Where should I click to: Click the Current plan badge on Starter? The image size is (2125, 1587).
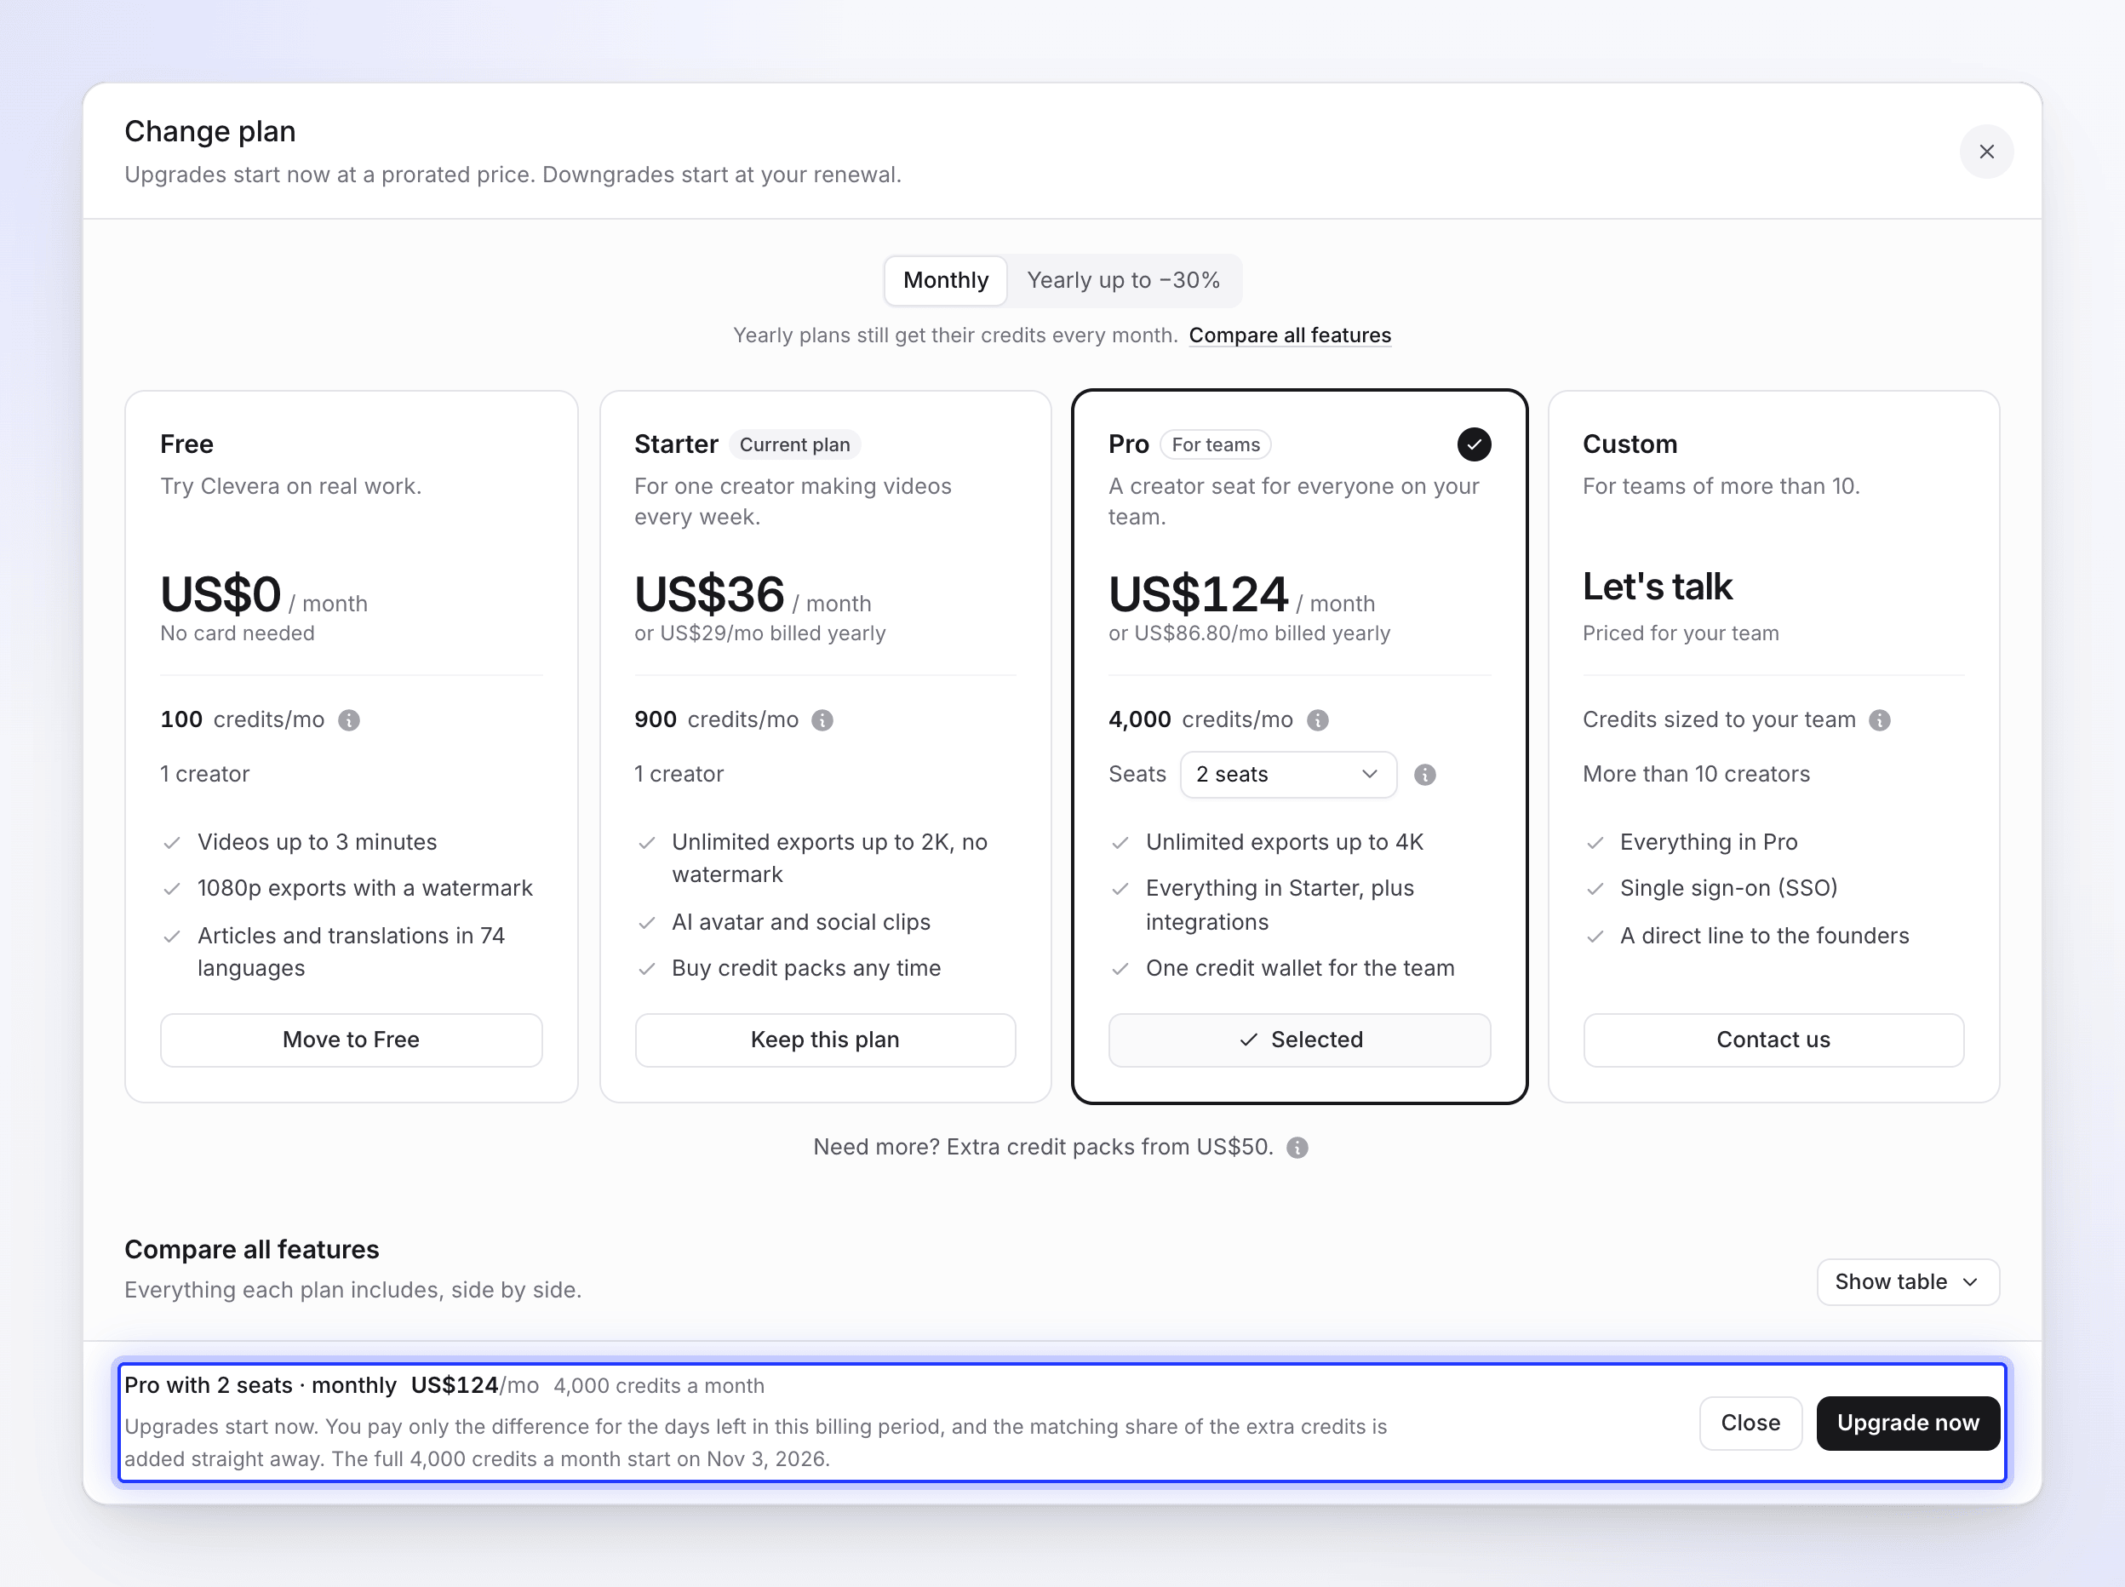(794, 444)
